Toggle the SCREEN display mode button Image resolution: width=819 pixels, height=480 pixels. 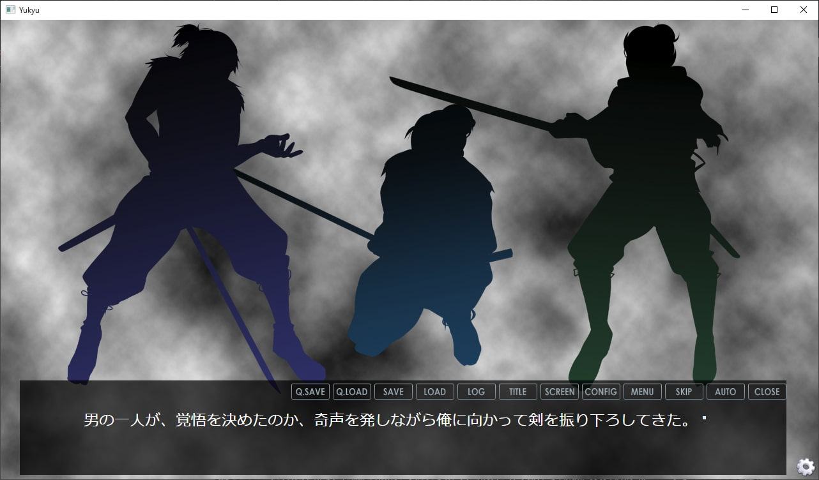(559, 392)
